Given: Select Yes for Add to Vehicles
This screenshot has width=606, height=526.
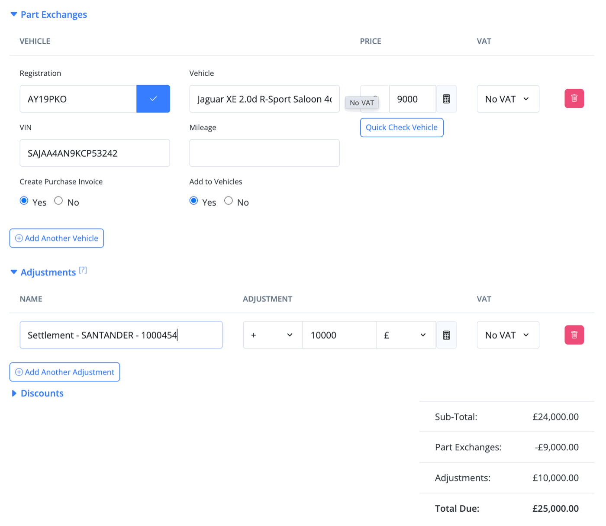Looking at the screenshot, I should 194,201.
